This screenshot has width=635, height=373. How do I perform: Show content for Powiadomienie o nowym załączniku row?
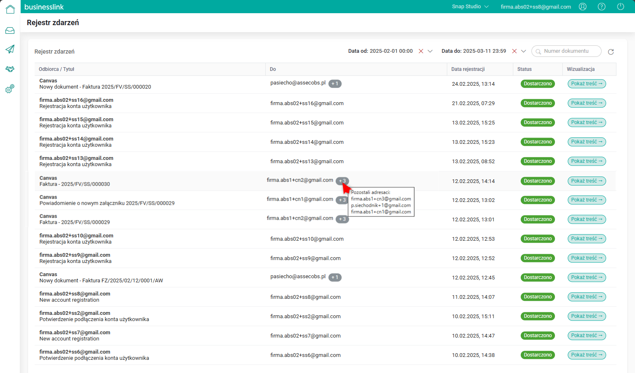pyautogui.click(x=587, y=200)
